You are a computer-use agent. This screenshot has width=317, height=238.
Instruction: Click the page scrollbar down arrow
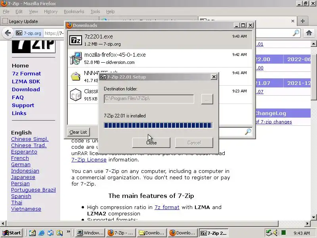(x=313, y=217)
